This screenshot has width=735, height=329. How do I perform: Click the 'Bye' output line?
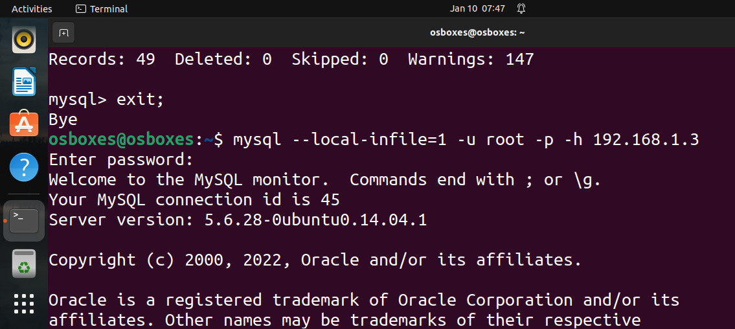point(63,120)
